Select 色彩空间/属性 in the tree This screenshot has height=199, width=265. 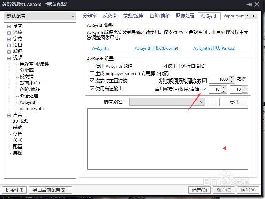(34, 64)
